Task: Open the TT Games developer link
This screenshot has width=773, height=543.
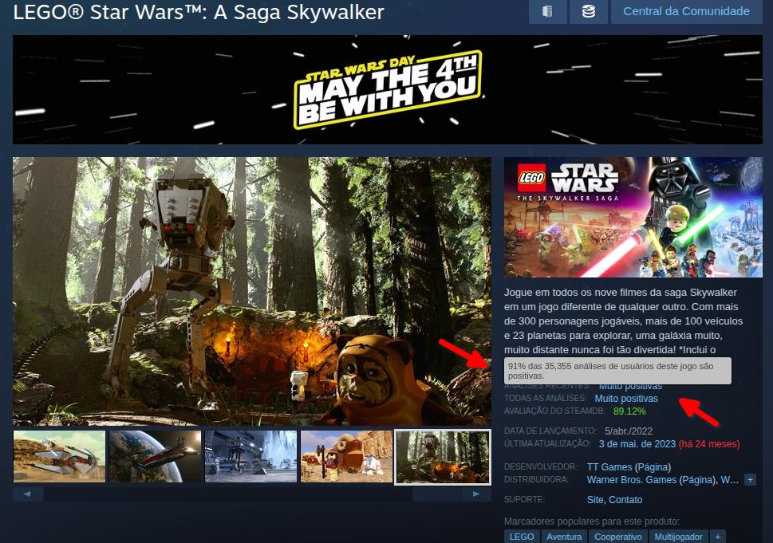Action: [609, 467]
